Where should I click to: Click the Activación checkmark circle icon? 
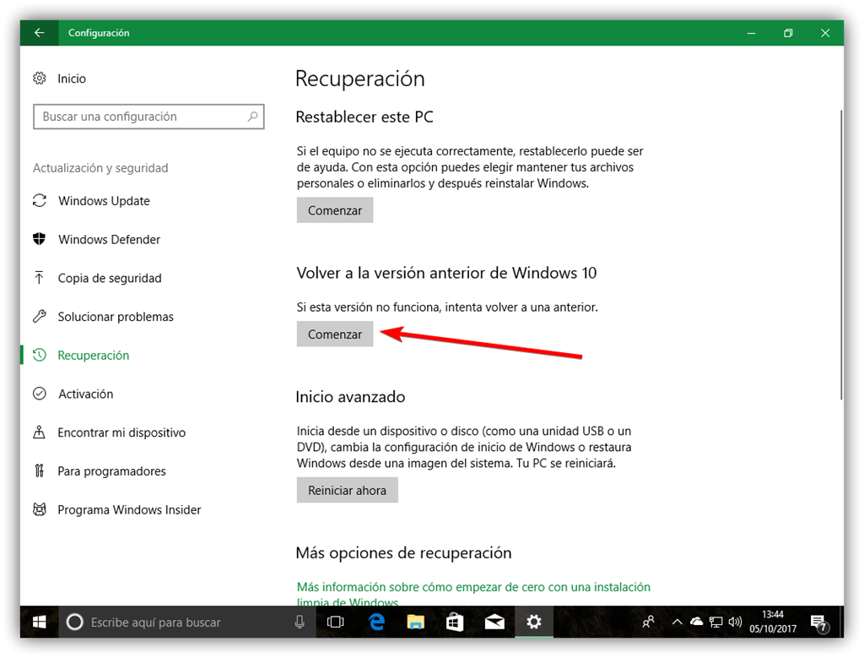point(39,394)
